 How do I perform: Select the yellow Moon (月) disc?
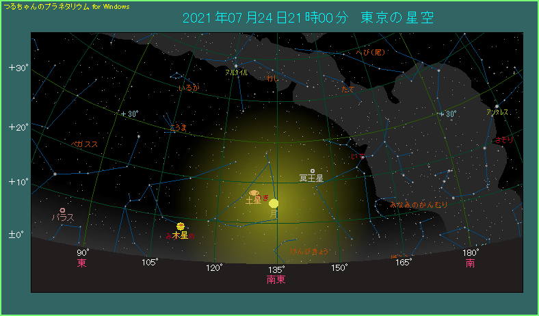click(274, 203)
